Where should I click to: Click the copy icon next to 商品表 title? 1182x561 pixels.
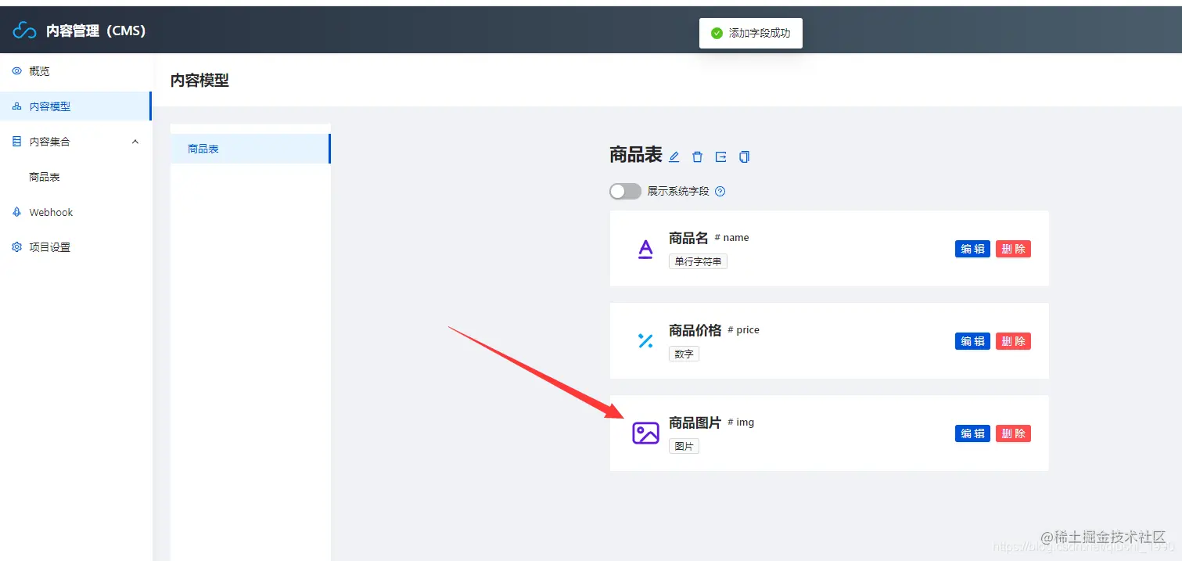point(744,156)
